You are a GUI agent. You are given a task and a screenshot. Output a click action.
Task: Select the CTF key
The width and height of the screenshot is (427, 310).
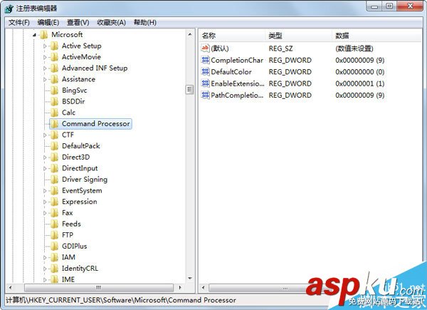pos(68,135)
